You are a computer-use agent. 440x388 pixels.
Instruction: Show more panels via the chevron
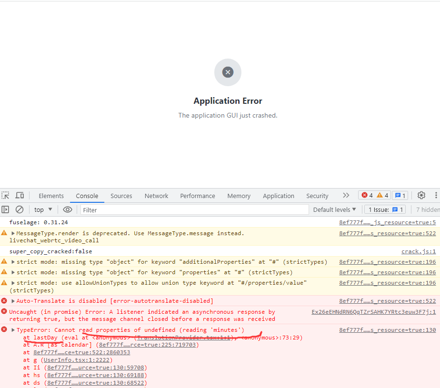[x=346, y=195]
